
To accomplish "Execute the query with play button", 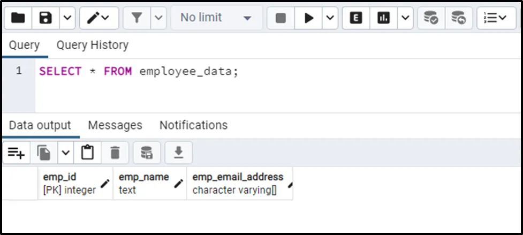I will click(x=309, y=18).
